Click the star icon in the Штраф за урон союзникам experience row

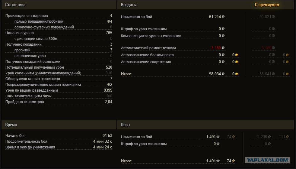tap(218, 144)
